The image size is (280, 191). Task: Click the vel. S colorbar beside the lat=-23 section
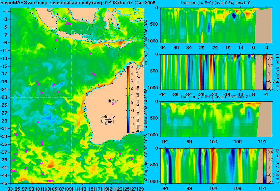coord(265,166)
